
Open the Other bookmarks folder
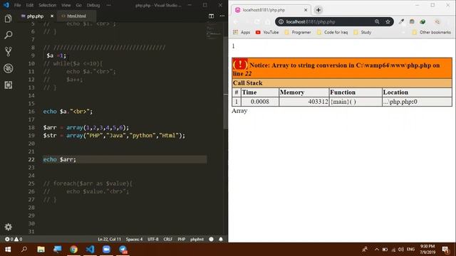click(x=432, y=32)
